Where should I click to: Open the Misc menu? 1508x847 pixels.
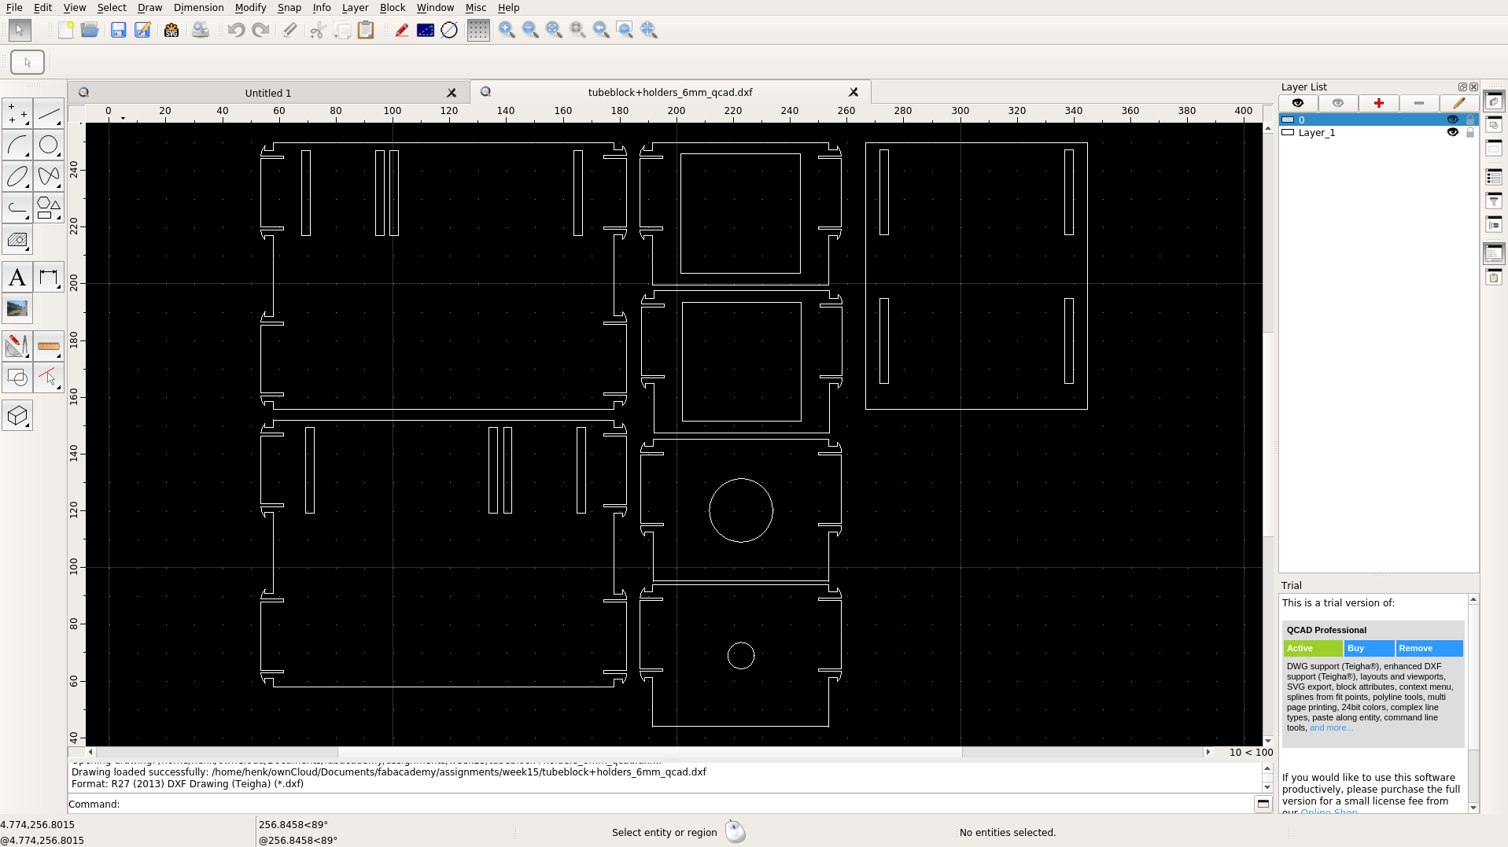(476, 7)
